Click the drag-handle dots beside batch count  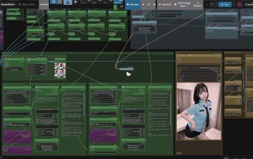tap(207, 5)
